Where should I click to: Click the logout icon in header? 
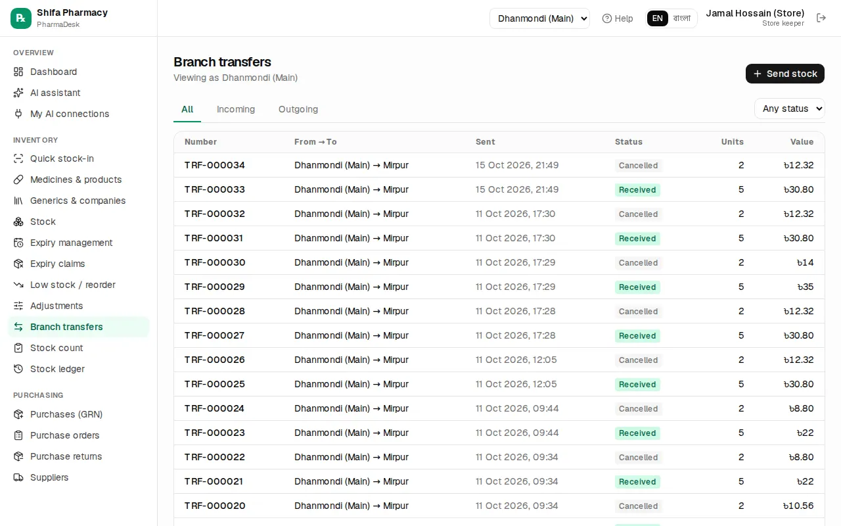coord(821,18)
